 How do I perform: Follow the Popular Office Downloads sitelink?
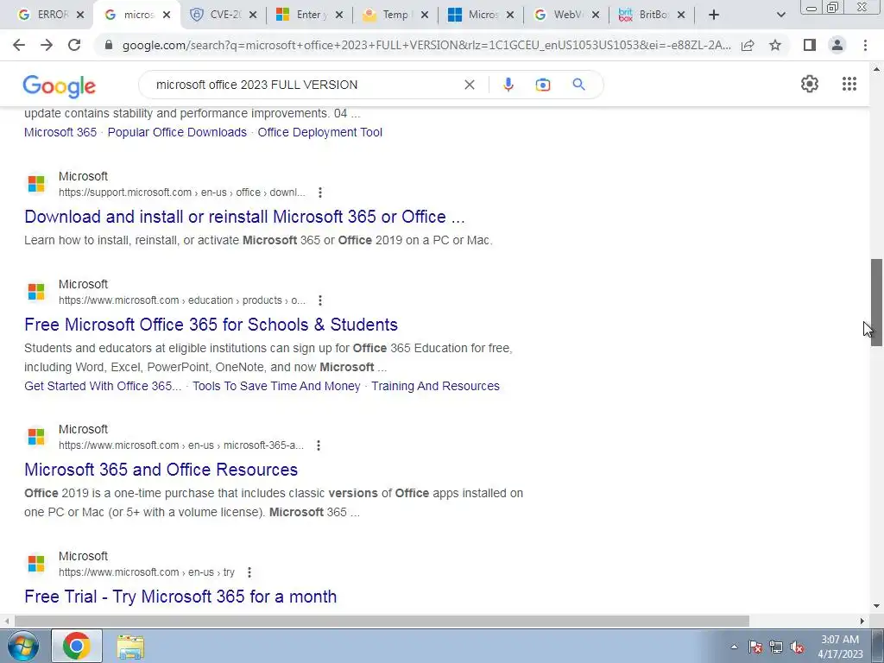coord(177,132)
